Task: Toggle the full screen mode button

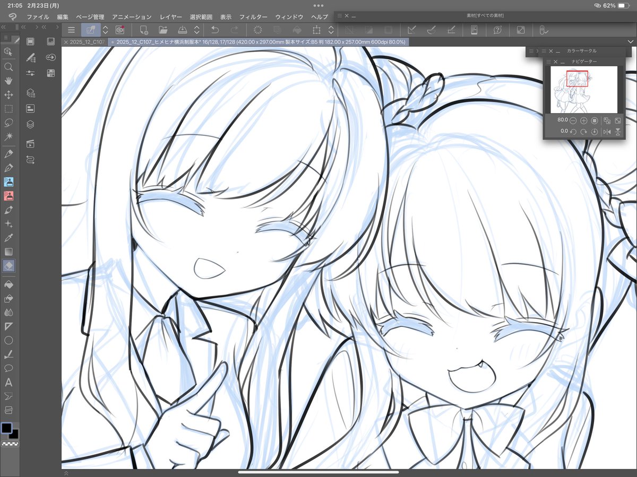Action: [521, 30]
